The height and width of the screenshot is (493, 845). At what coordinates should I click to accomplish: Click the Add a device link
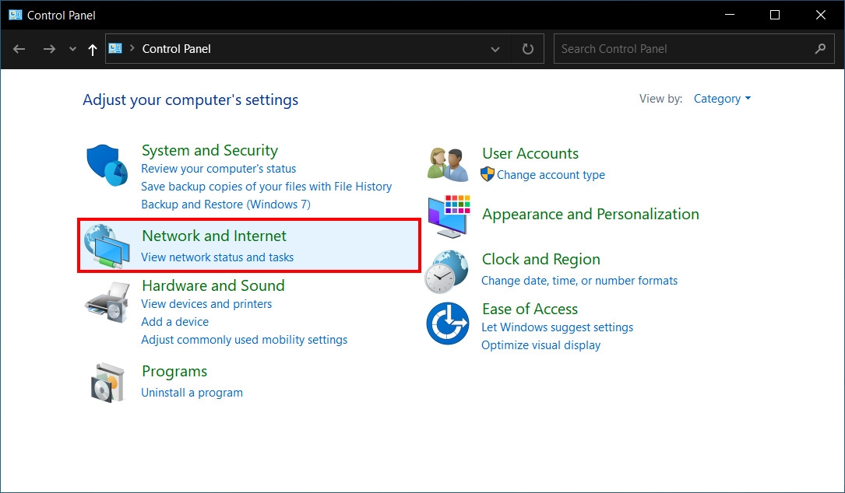174,321
